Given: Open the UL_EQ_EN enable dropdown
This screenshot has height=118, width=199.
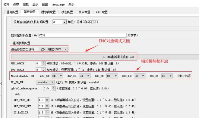Looking at the screenshot, I should 45,82.
